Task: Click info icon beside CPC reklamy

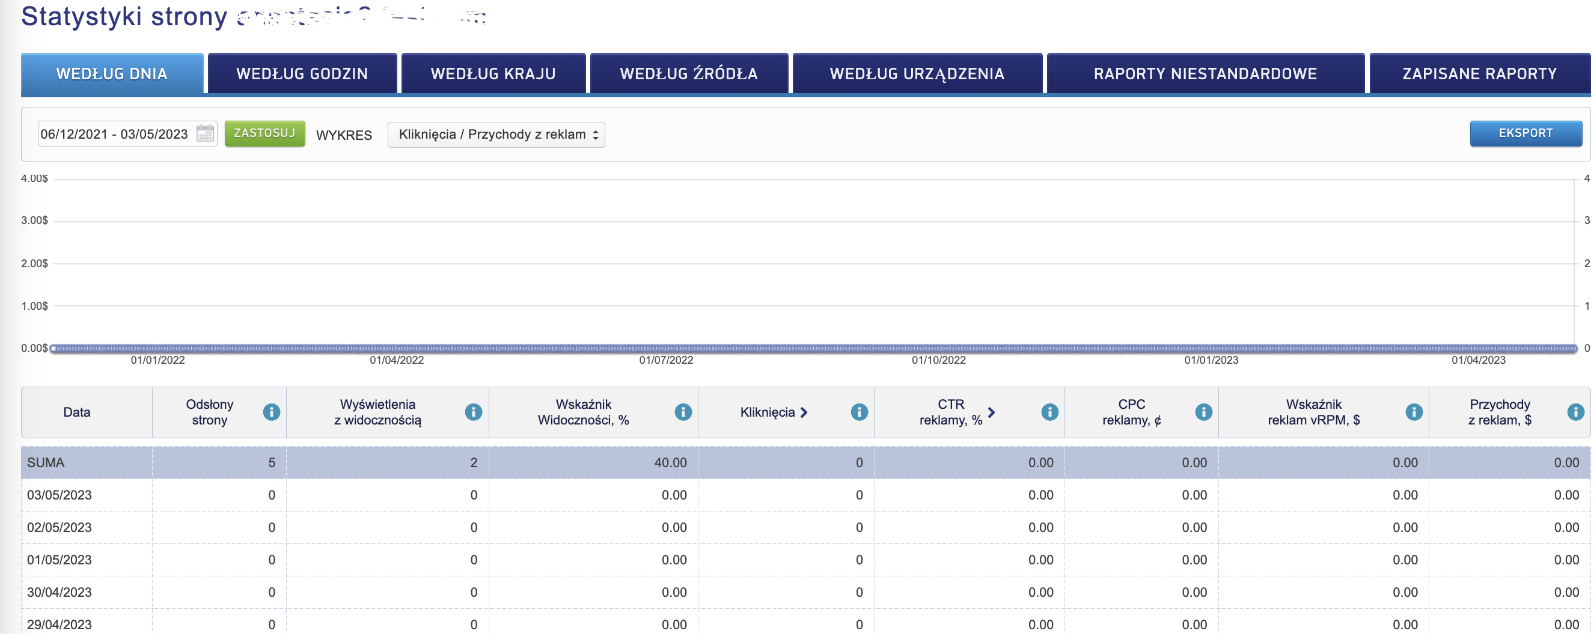Action: click(1203, 412)
